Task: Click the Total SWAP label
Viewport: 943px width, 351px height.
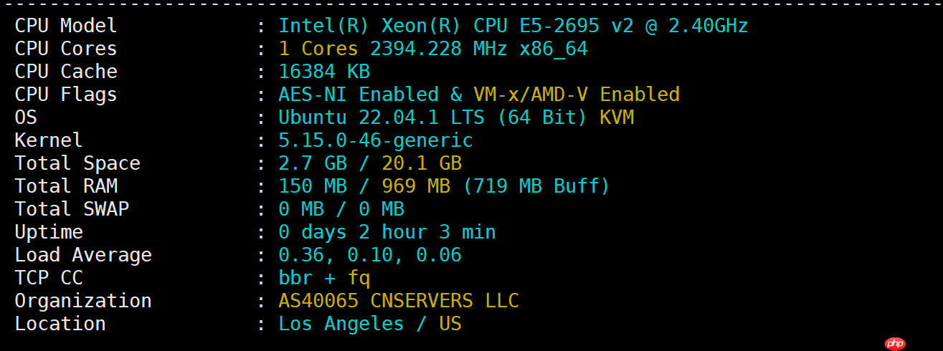Action: (x=71, y=209)
